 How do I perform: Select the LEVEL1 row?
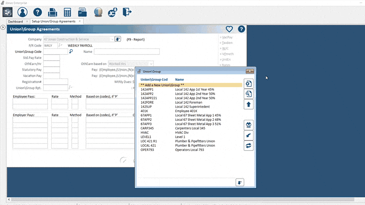190,137
